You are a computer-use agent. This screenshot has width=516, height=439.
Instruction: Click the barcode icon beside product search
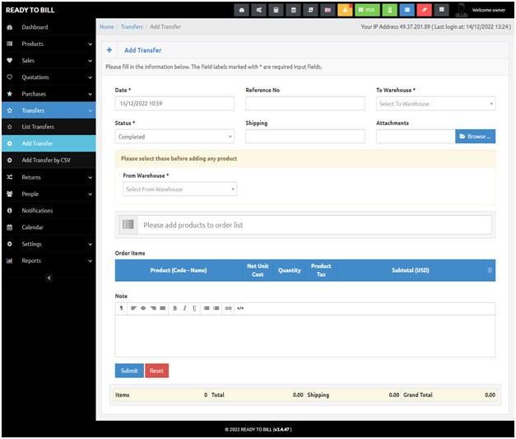[x=128, y=225]
